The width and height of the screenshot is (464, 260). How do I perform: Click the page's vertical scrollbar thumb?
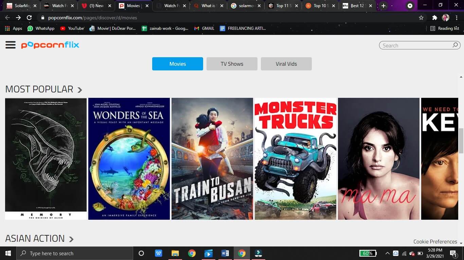(461, 140)
